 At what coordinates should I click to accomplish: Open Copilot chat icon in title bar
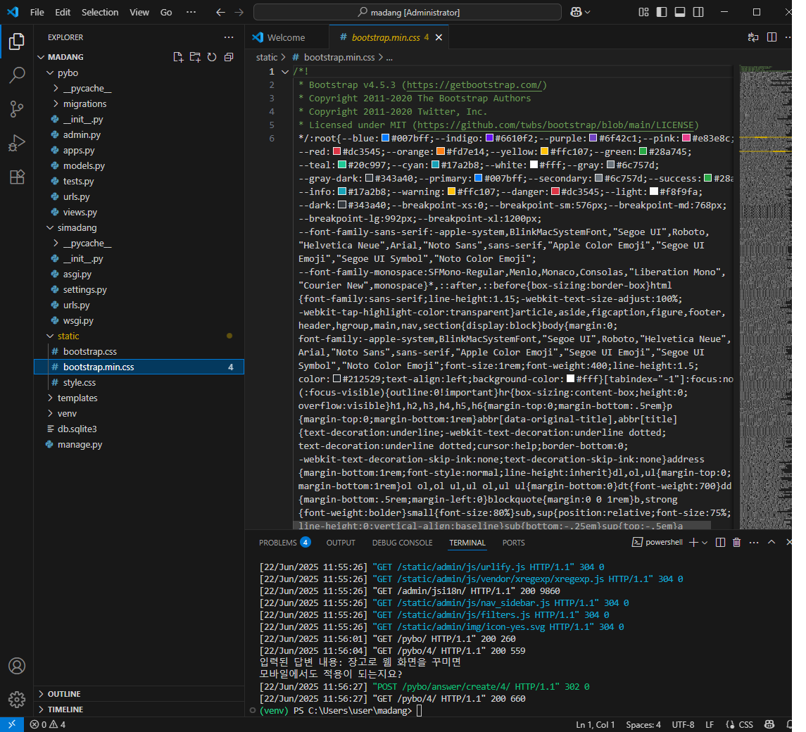point(577,13)
